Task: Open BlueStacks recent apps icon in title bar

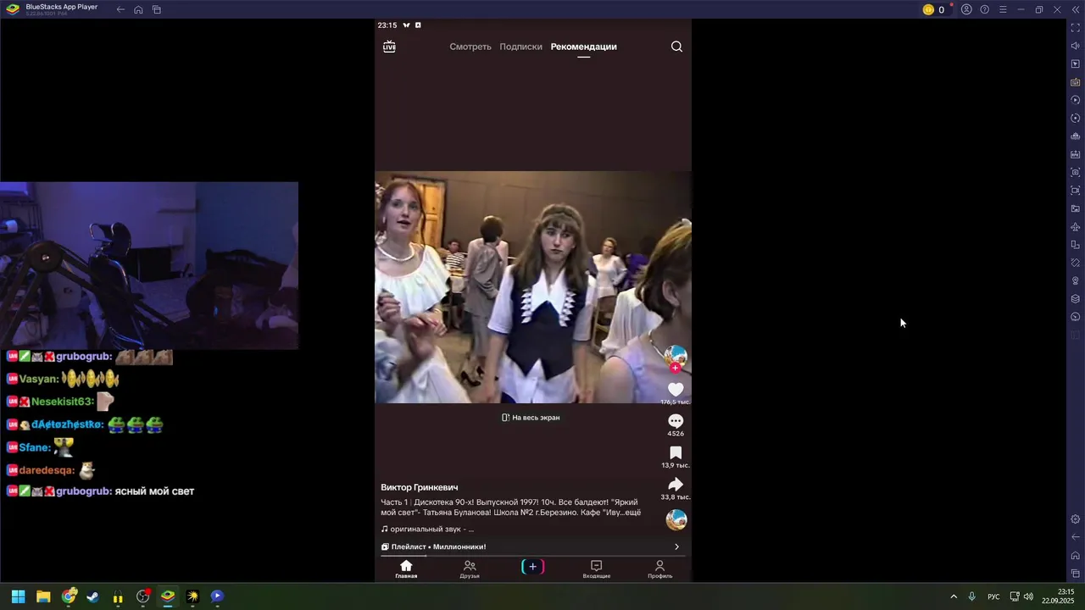Action: pyautogui.click(x=157, y=9)
